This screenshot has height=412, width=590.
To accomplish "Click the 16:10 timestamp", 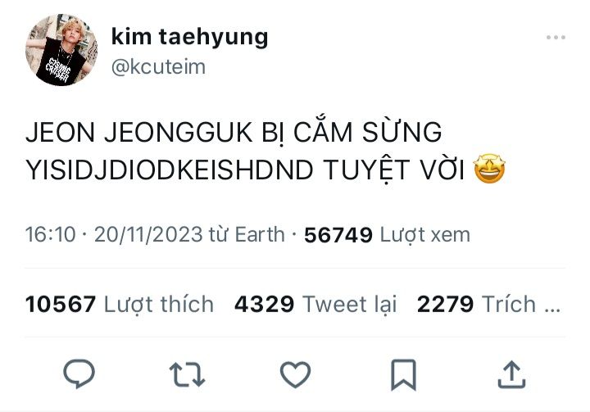I will pyautogui.click(x=51, y=235).
